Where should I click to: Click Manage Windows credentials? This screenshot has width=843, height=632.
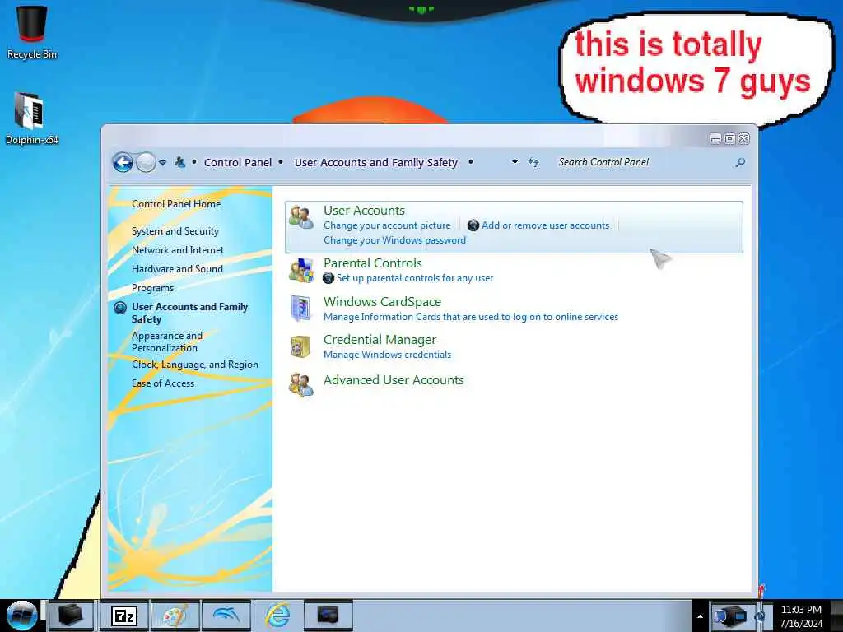coord(387,355)
